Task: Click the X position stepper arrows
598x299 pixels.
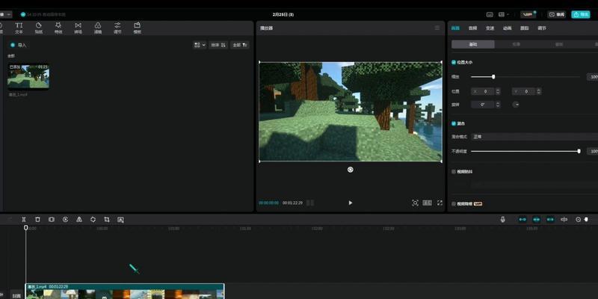Action: [498, 91]
